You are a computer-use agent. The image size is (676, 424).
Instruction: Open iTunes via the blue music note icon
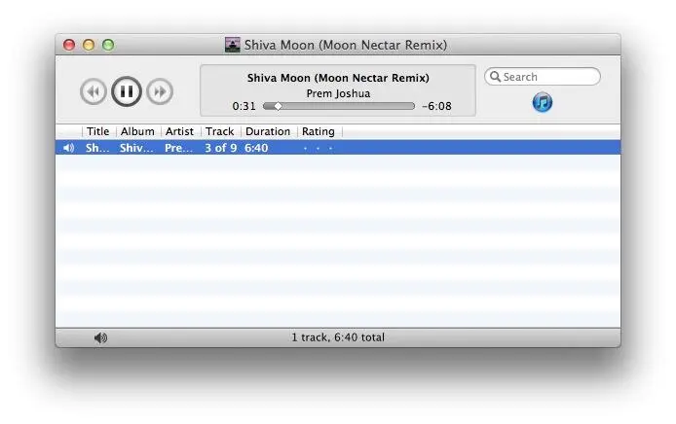(x=543, y=102)
